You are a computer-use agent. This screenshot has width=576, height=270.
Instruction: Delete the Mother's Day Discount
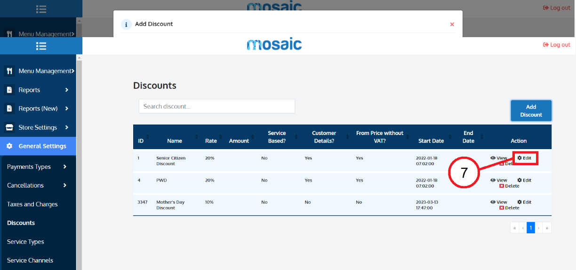coord(509,208)
